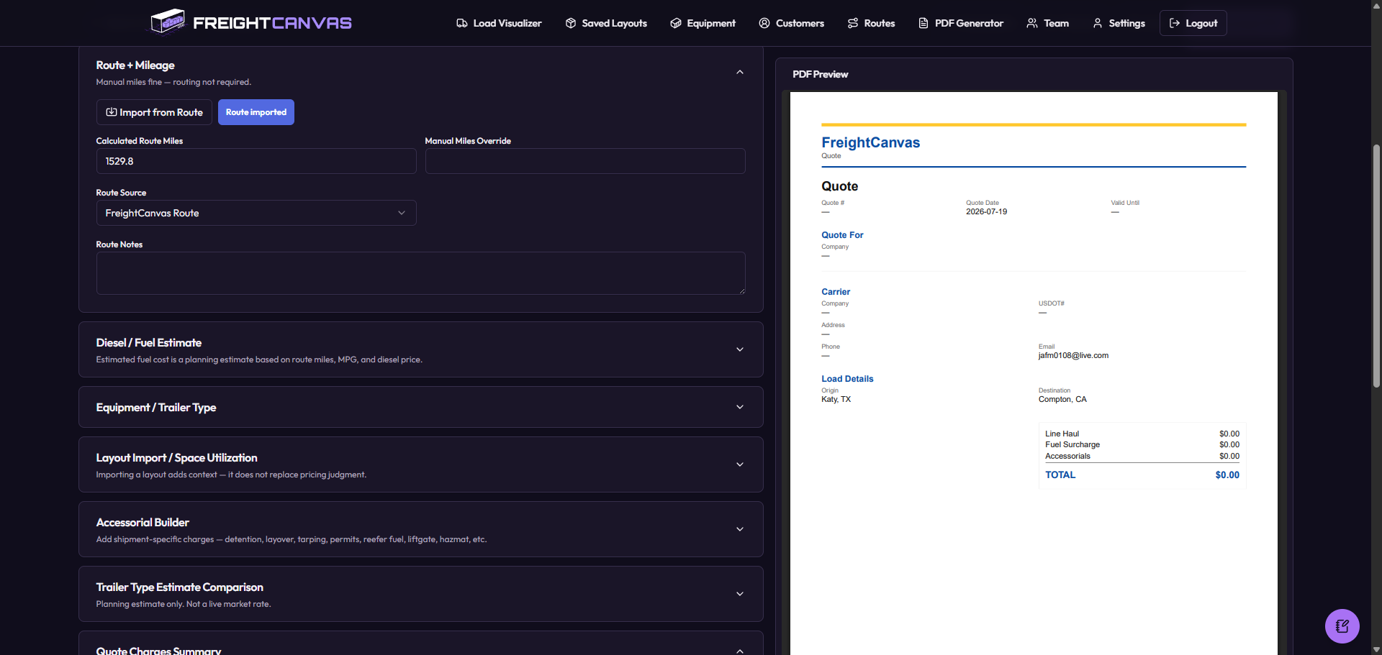Open the Team page

(1048, 23)
